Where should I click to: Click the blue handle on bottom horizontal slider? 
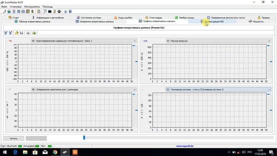click(x=84, y=137)
